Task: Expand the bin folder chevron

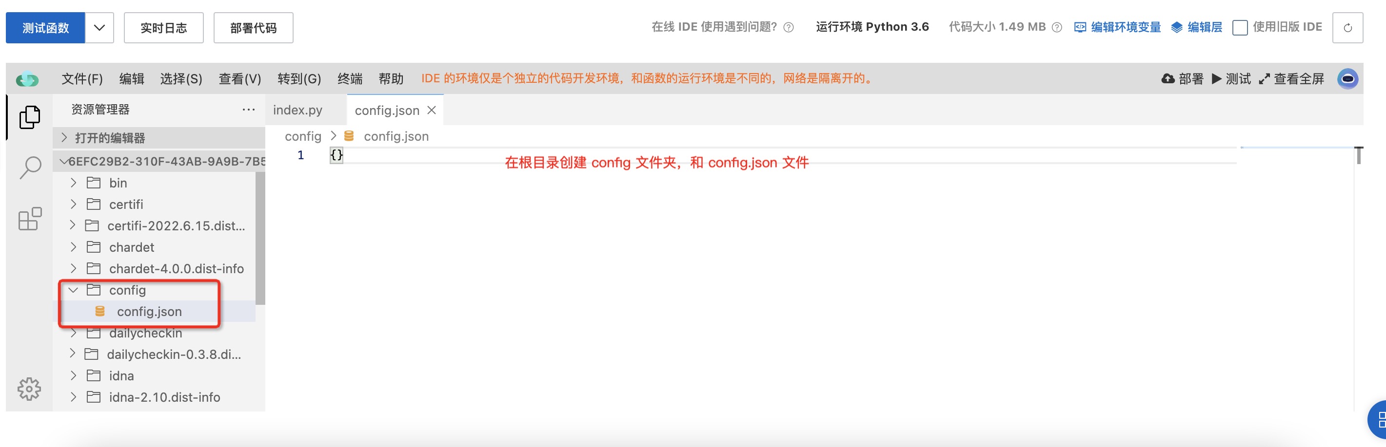Action: tap(74, 183)
